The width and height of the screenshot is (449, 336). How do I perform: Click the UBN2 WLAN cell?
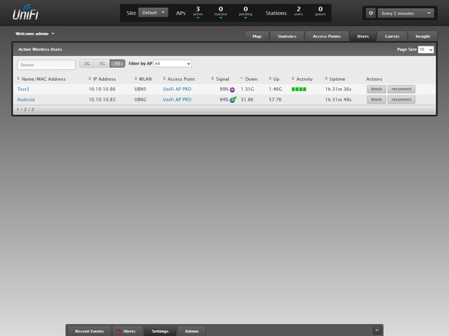click(141, 99)
